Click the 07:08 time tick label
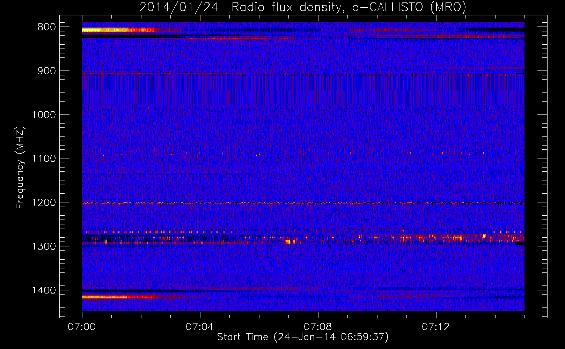565x349 pixels. click(x=318, y=327)
